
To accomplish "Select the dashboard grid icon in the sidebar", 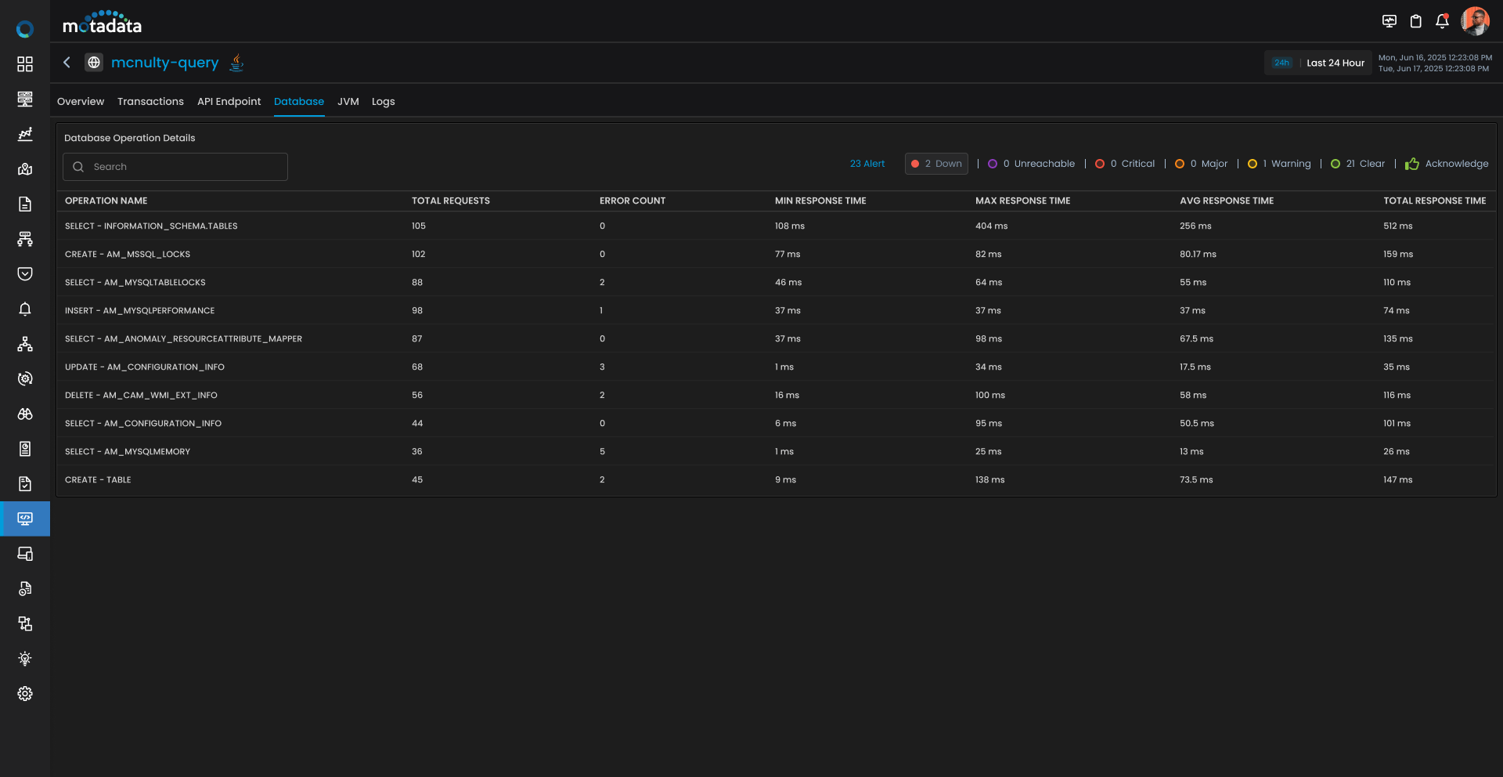I will (25, 63).
